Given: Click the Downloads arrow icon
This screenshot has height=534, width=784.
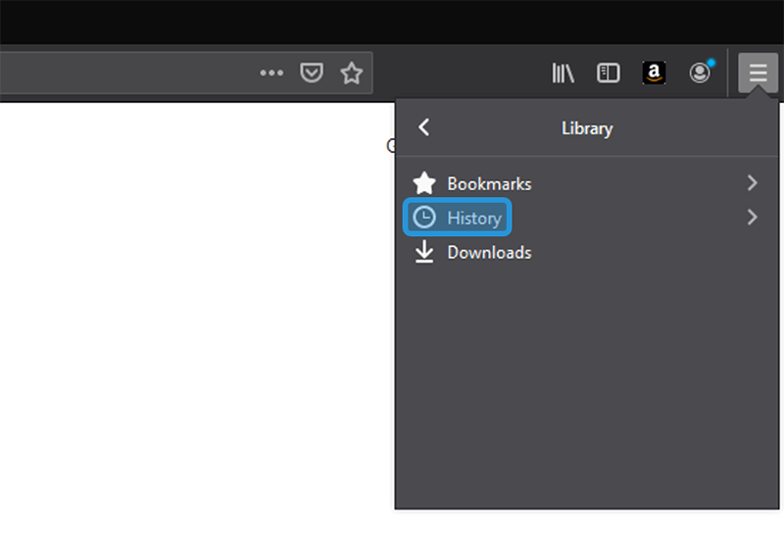Looking at the screenshot, I should coord(424,252).
